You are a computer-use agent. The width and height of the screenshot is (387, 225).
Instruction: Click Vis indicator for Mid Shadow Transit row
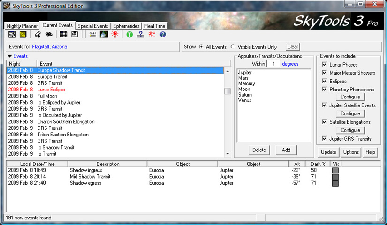[x=335, y=177]
